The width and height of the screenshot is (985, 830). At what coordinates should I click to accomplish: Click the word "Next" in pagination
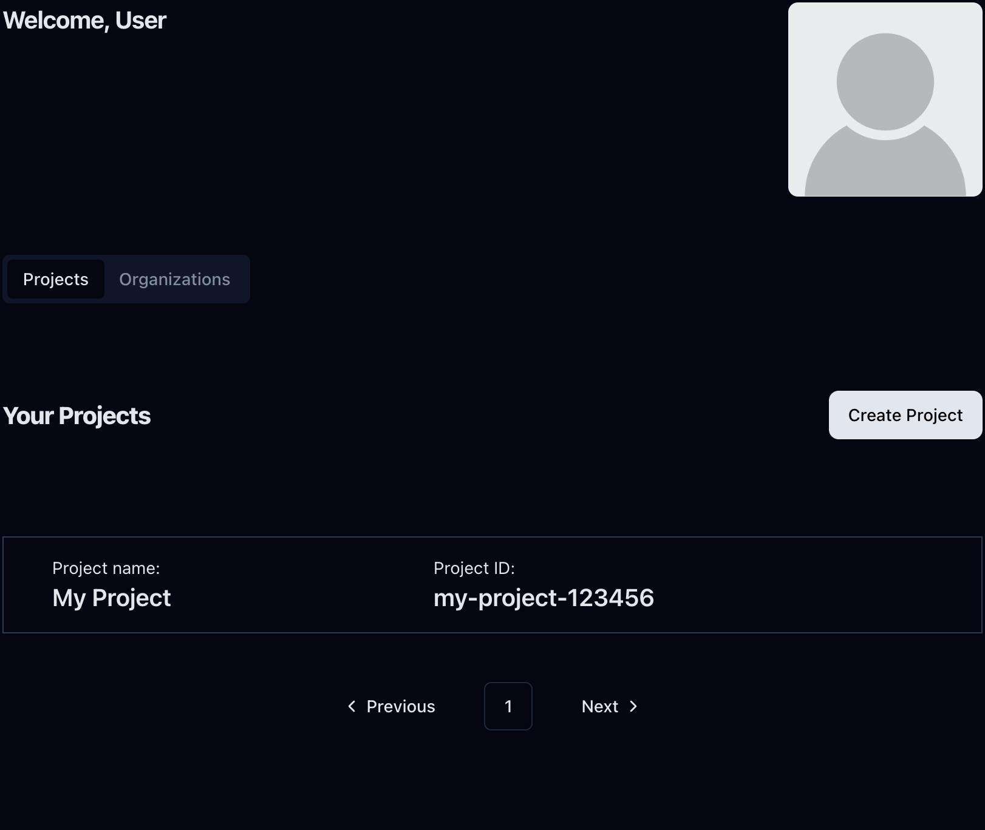599,706
